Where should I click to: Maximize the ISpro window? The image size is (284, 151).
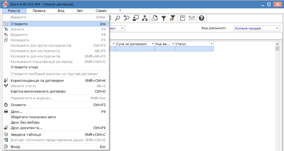[x=269, y=4]
